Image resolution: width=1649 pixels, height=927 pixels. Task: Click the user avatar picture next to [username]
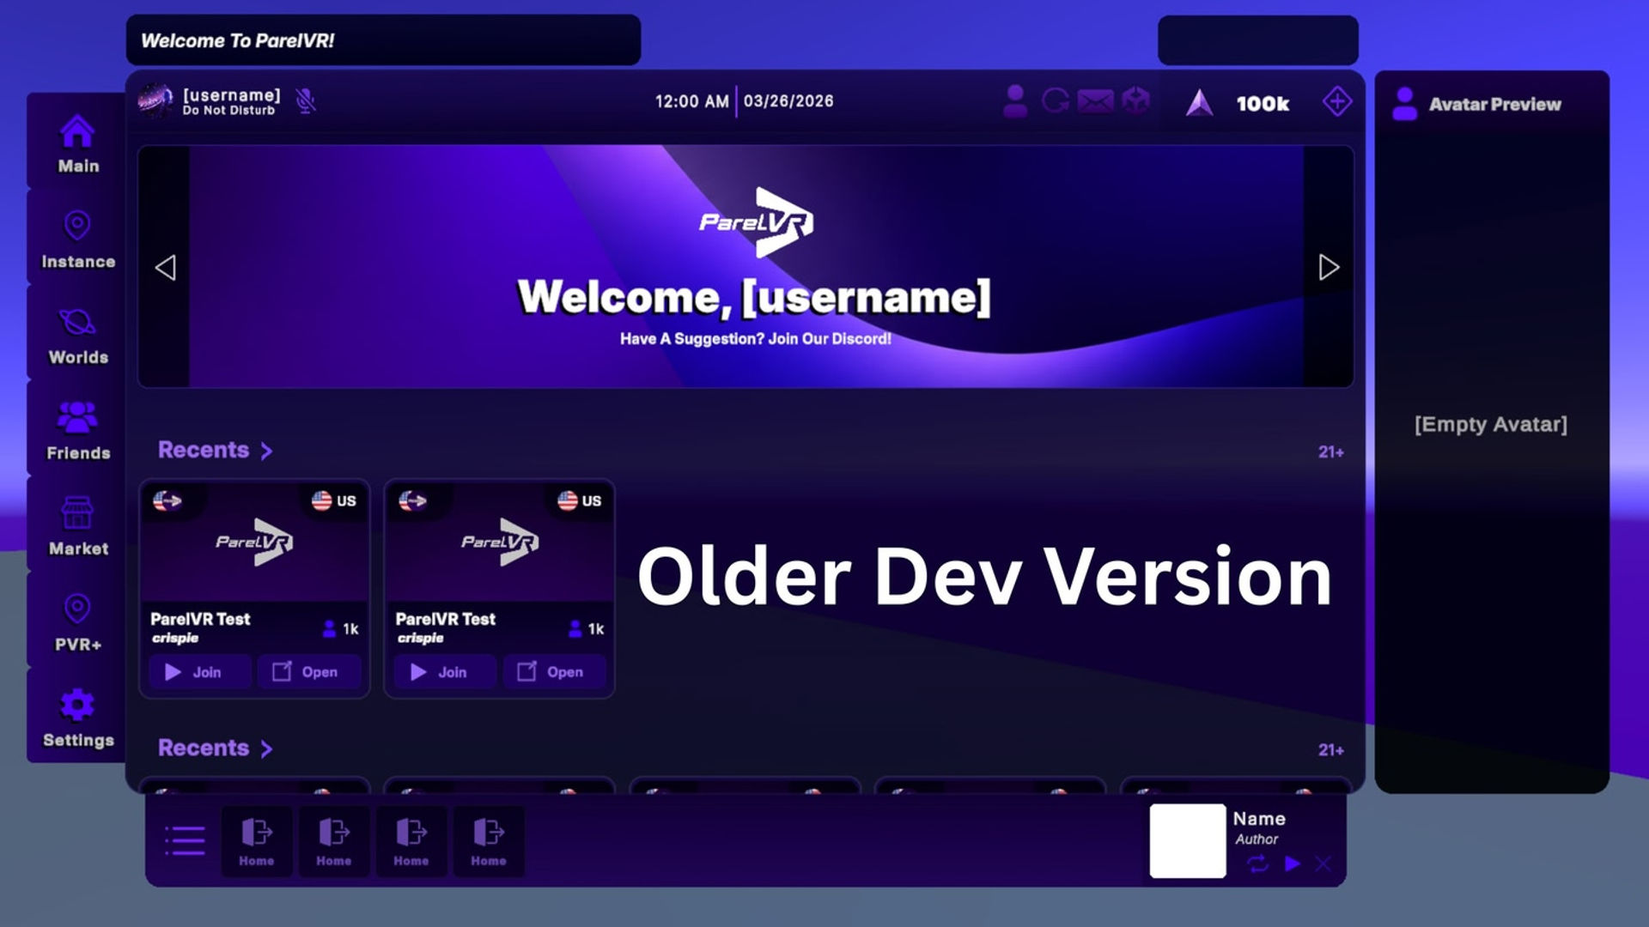click(x=155, y=101)
